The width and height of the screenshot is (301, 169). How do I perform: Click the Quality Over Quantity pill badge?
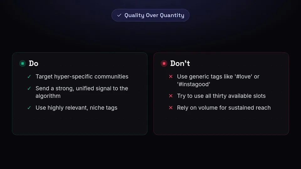click(x=150, y=15)
